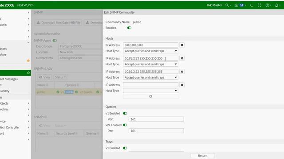
Task: Open the search icon in the top bar
Action: tap(228, 5)
